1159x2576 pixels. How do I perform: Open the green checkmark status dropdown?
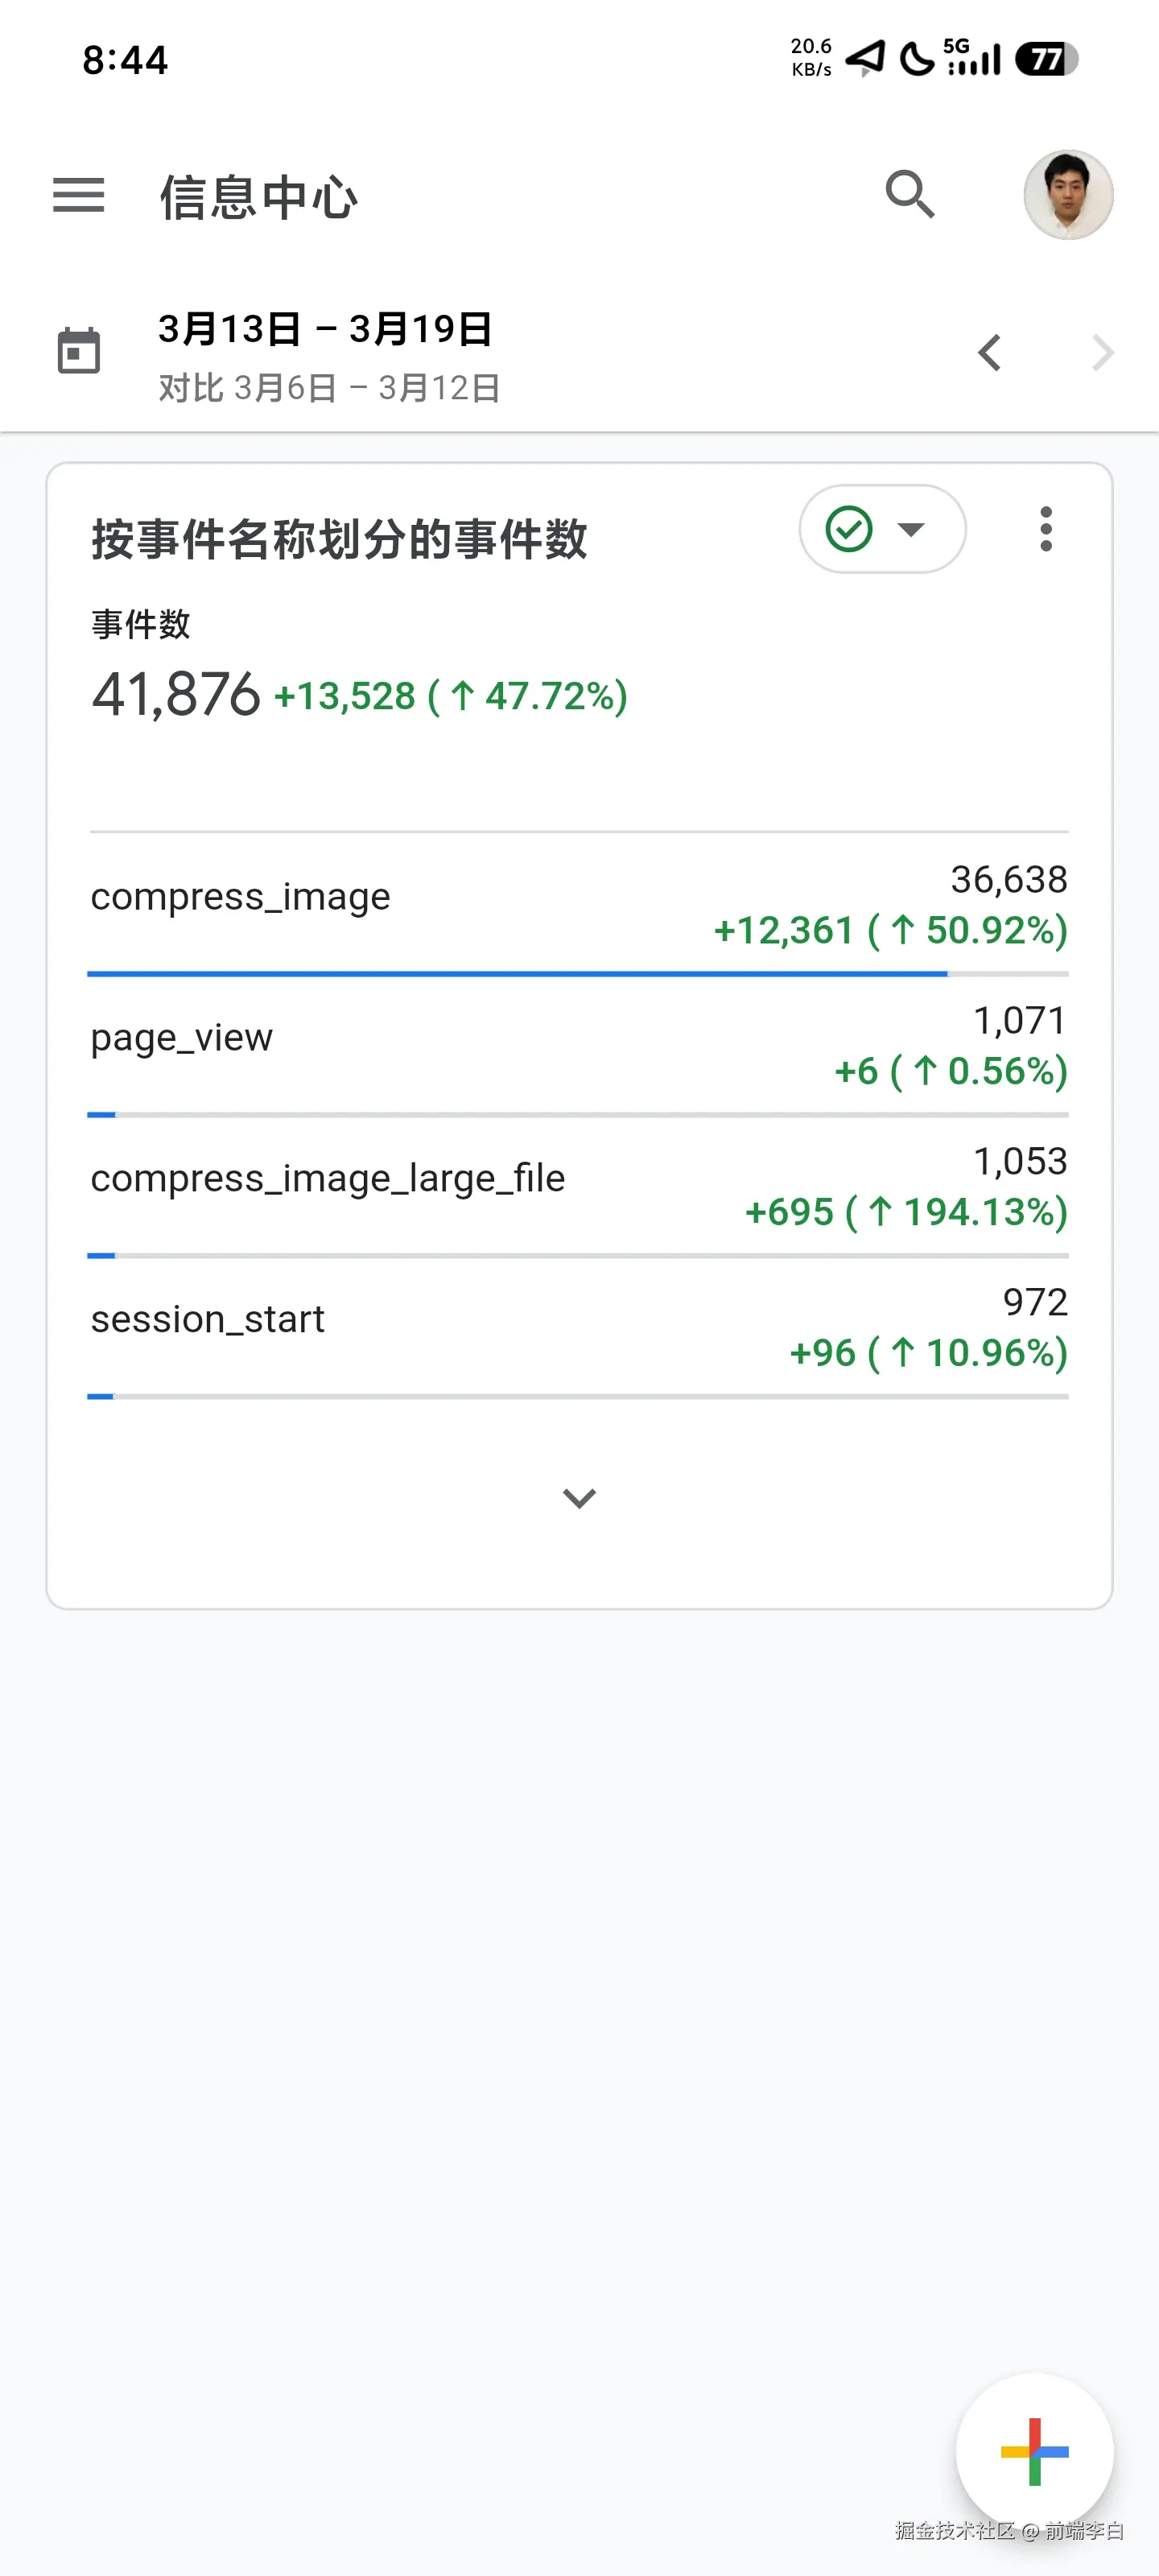coord(881,529)
